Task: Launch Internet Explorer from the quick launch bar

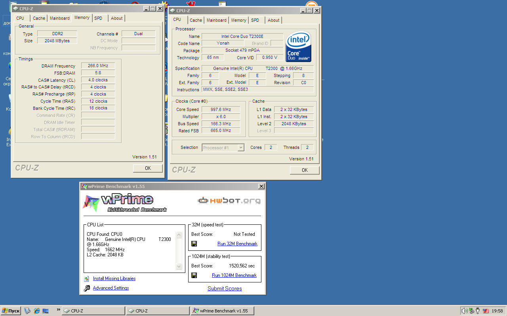Action: [x=37, y=311]
